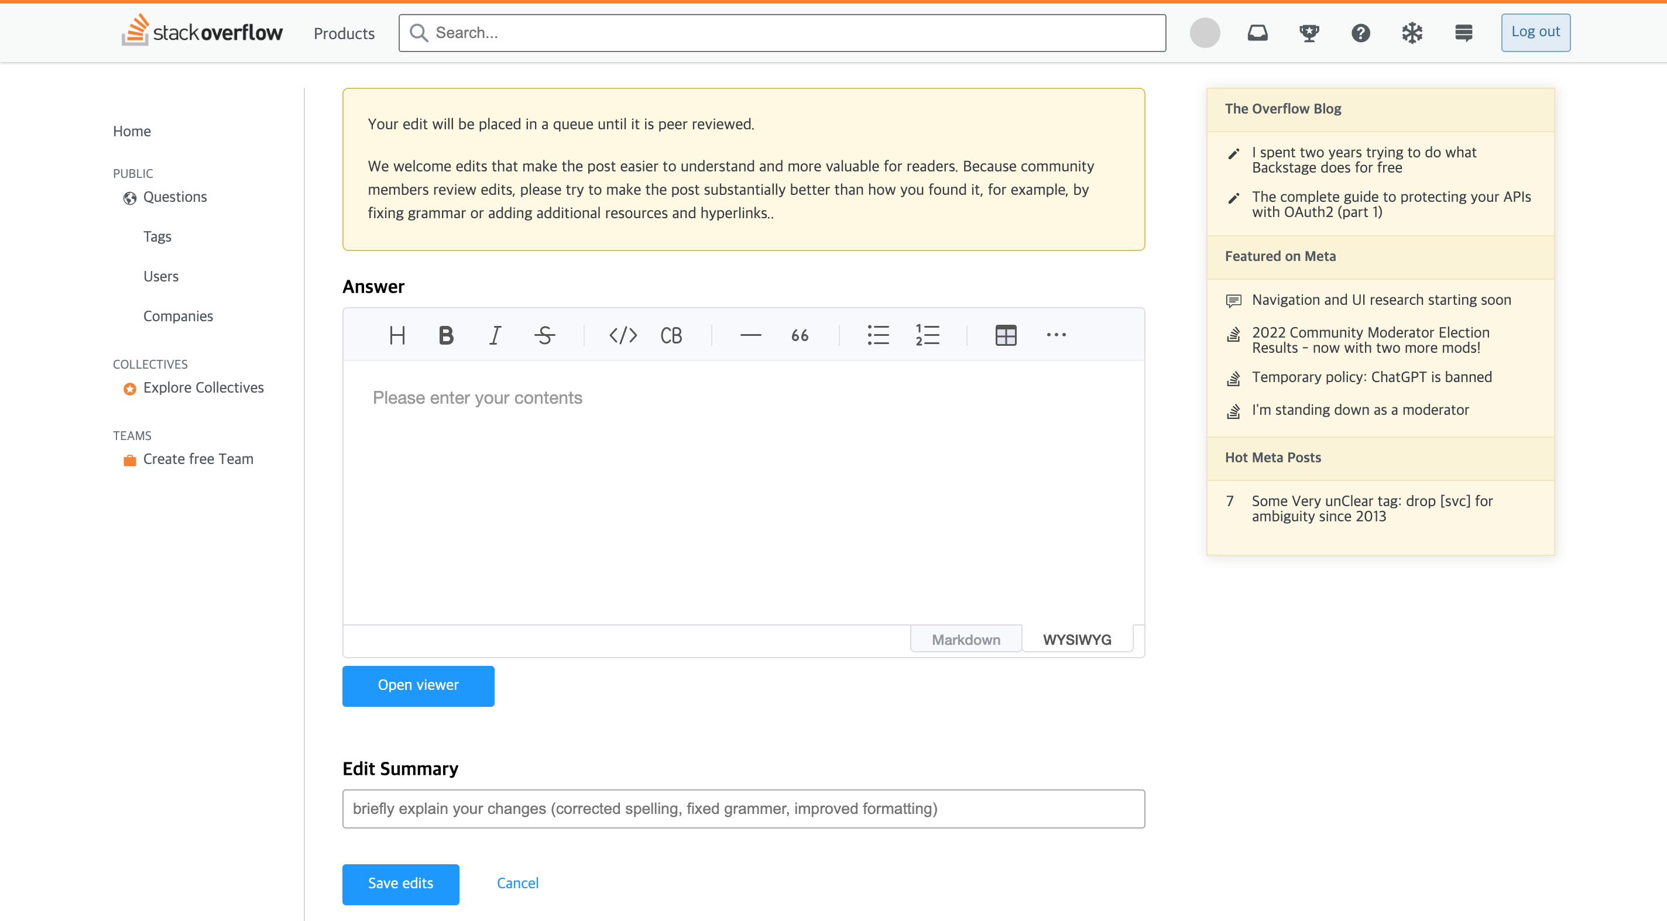Open the Stack Exchange sites list
This screenshot has height=921, width=1667.
pos(1464,32)
